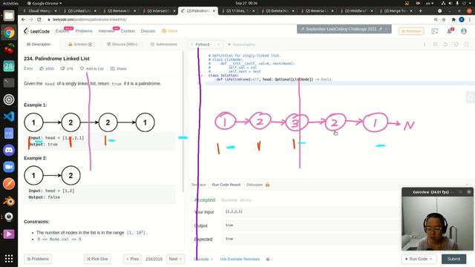This screenshot has height=267, width=475.
Task: Go to Next problem
Action: pyautogui.click(x=175, y=259)
